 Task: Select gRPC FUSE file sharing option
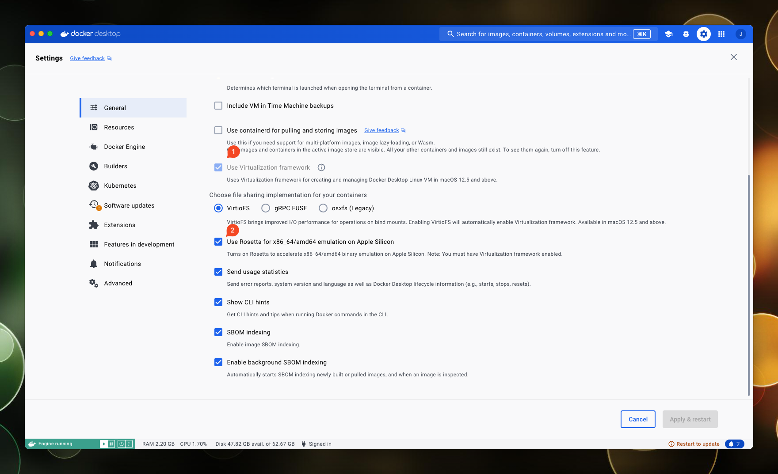coord(266,208)
